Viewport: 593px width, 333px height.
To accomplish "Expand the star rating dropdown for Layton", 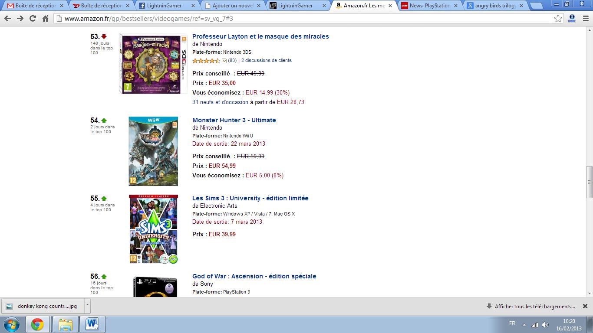I will click(x=224, y=61).
